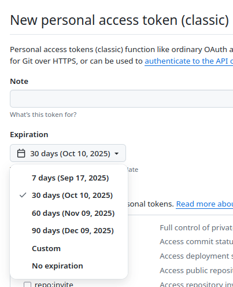233x287 pixels.
Task: Click the checkmark icon beside 30 days
Action: tap(23, 195)
